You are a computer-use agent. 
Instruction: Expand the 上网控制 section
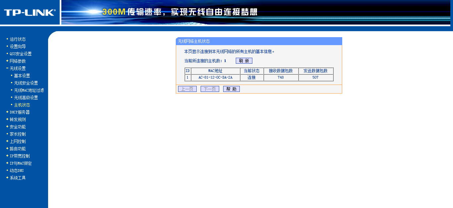tap(18, 141)
